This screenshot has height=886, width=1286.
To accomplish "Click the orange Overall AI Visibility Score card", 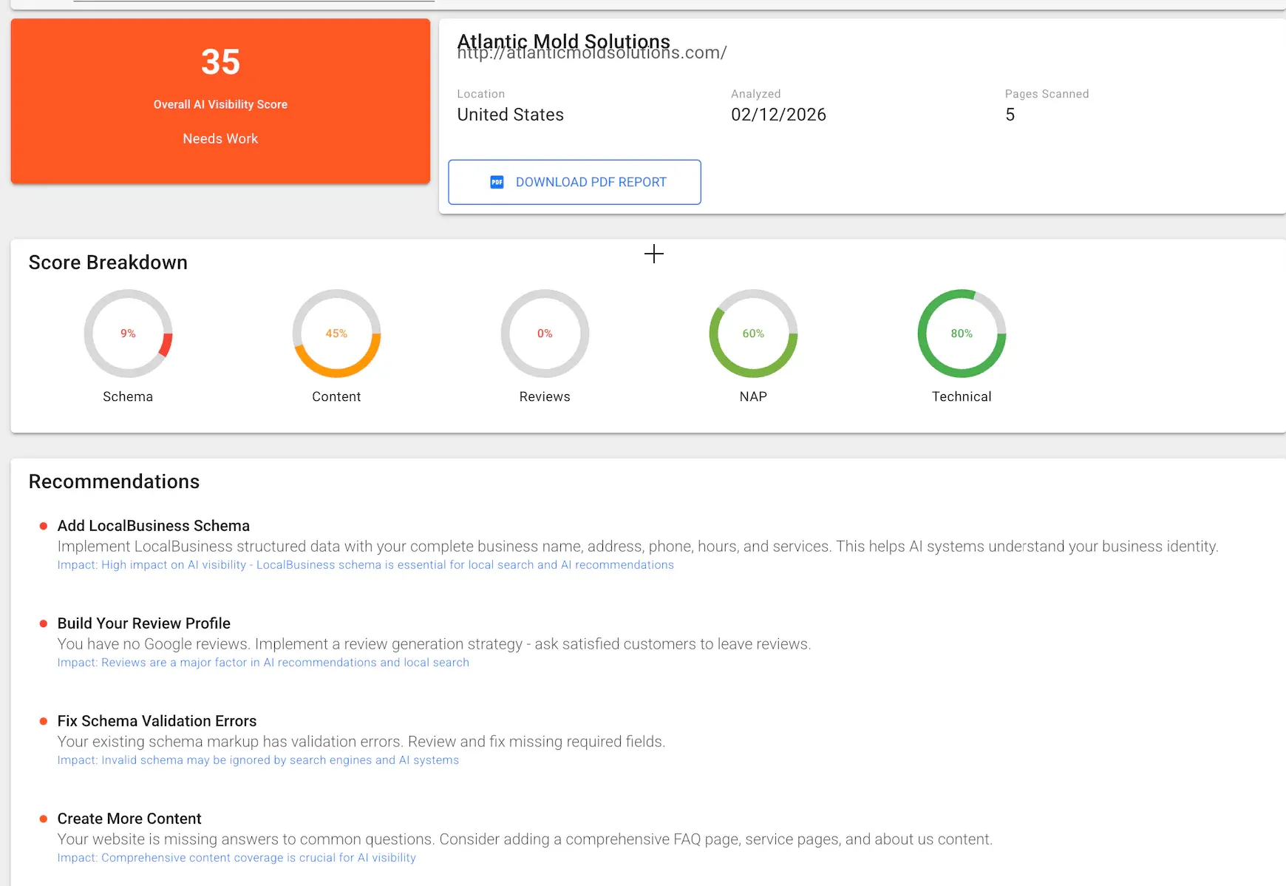I will click(x=220, y=101).
